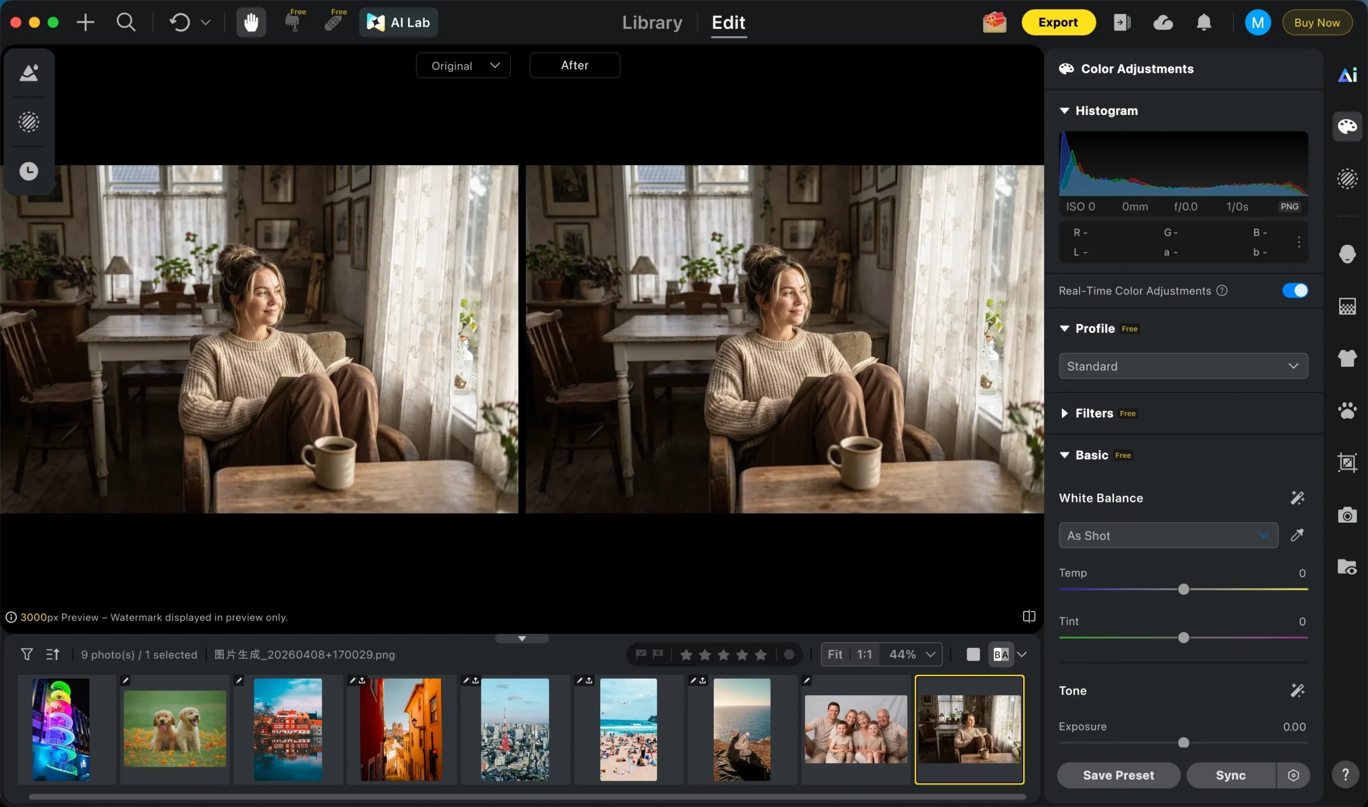Click the Temp slider handle

click(x=1183, y=589)
